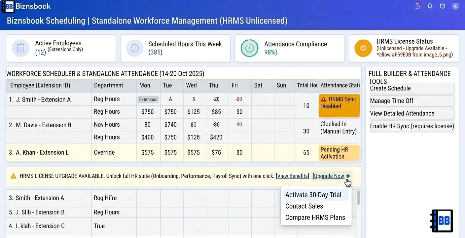Open View Detailed Attendance

tap(412, 113)
